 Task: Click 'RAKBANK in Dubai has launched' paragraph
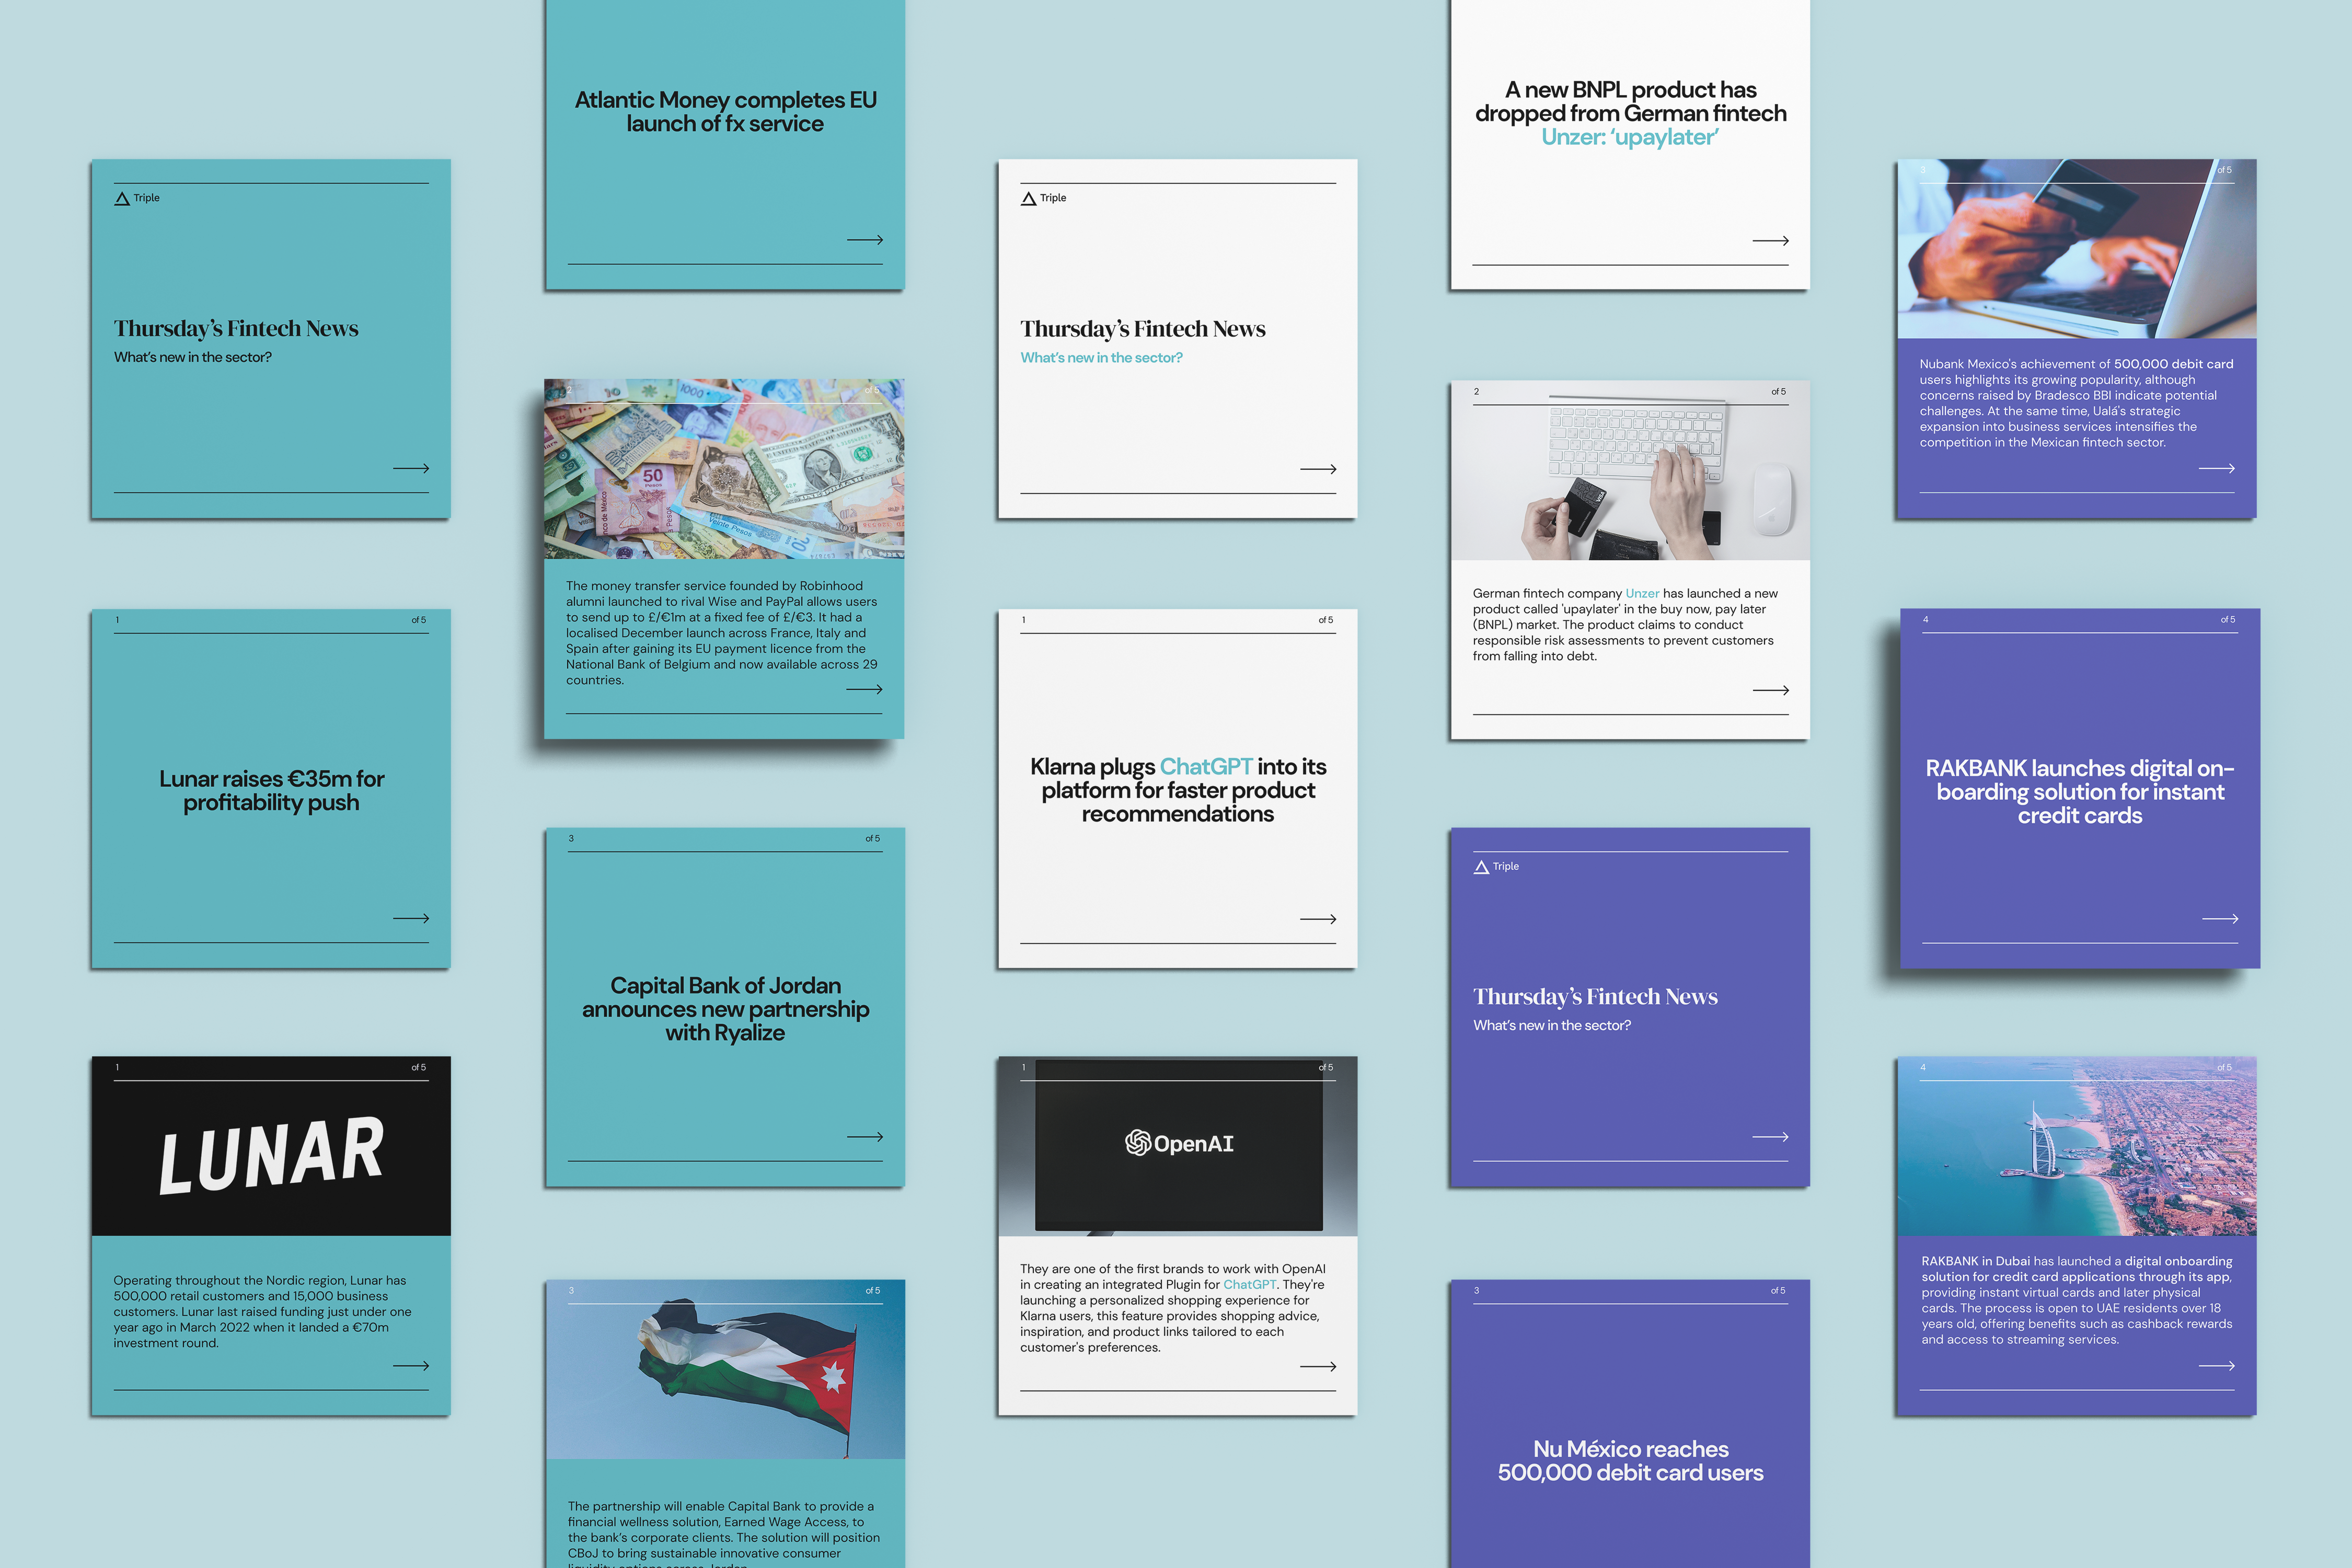tap(2076, 1300)
